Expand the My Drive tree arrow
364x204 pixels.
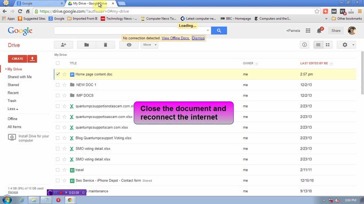pos(6,69)
